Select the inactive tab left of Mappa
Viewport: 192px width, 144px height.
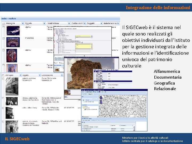point(85,94)
